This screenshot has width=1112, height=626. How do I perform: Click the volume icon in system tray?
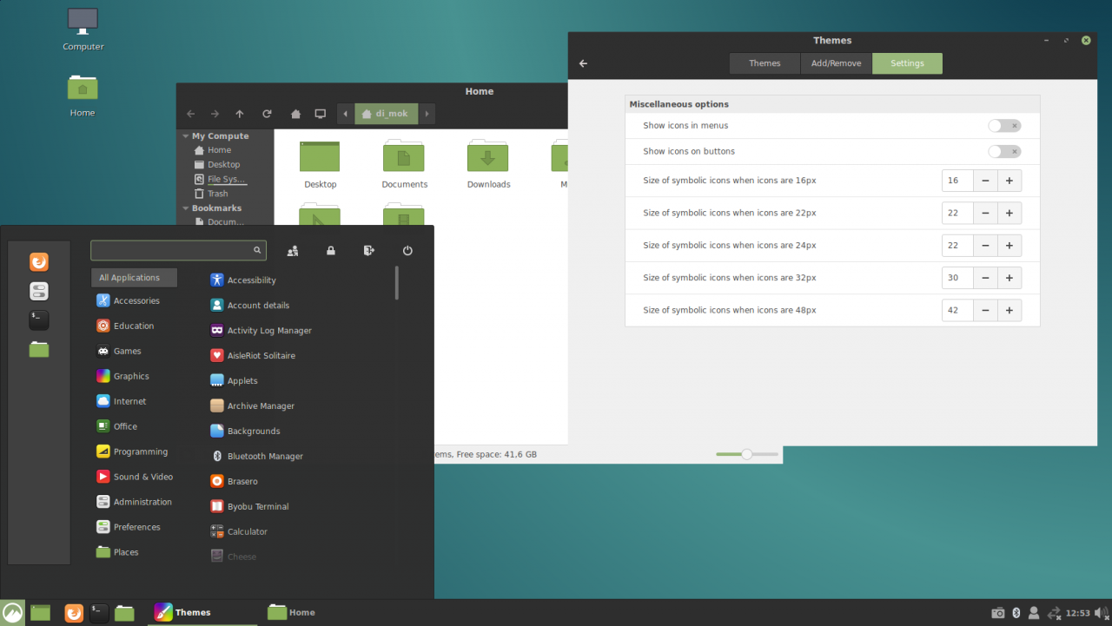(x=1102, y=613)
